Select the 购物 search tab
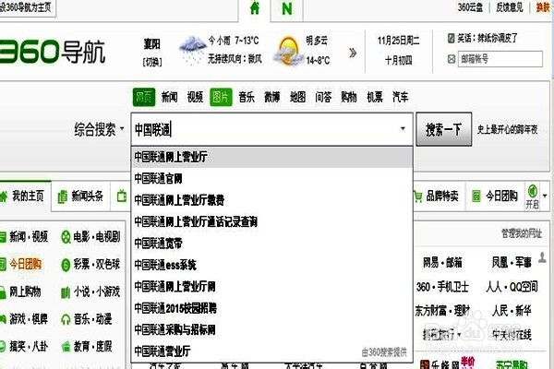Image resolution: width=554 pixels, height=369 pixels. [349, 97]
